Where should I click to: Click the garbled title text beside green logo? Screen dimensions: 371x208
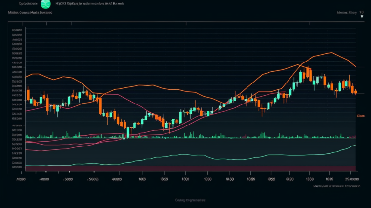[89, 3]
